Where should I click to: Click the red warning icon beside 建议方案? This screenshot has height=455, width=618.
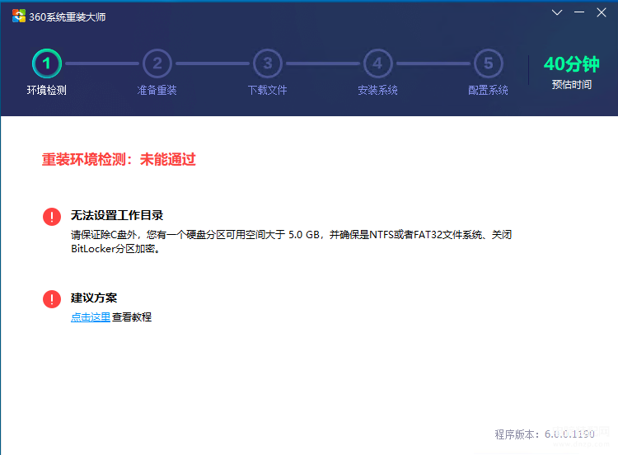pyautogui.click(x=52, y=299)
